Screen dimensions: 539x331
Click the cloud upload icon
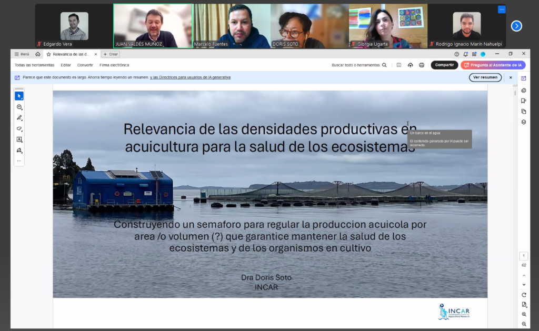(x=411, y=65)
